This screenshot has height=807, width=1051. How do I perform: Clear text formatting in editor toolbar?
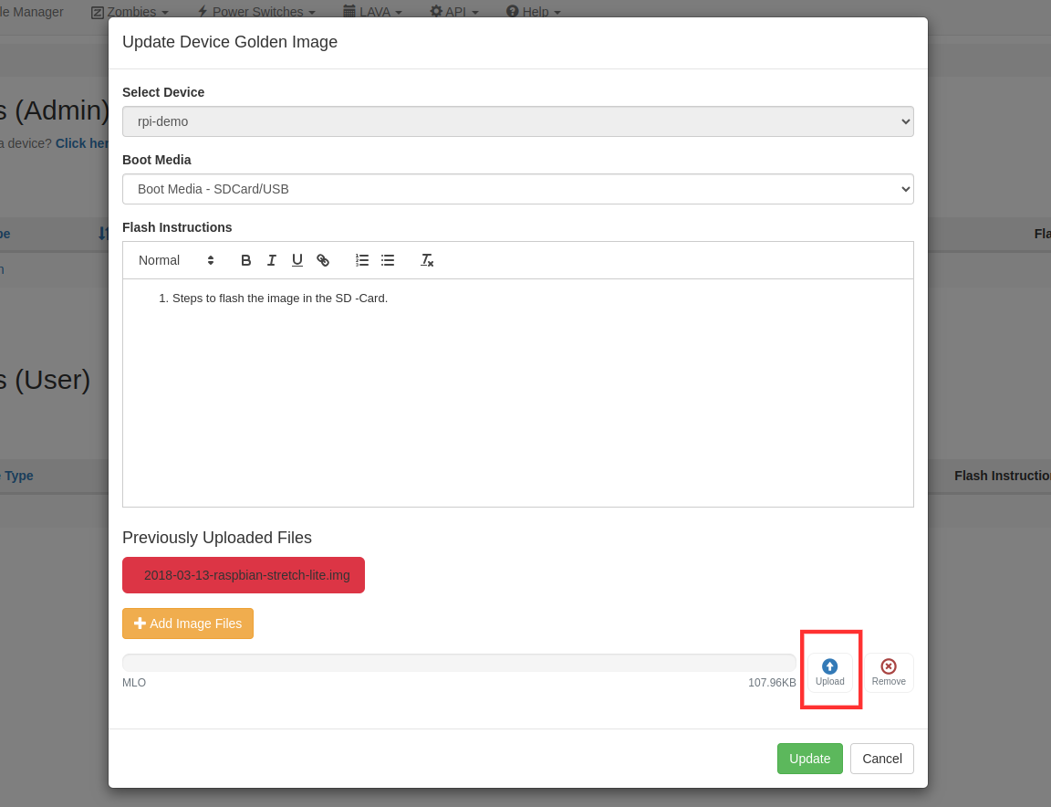coord(427,260)
